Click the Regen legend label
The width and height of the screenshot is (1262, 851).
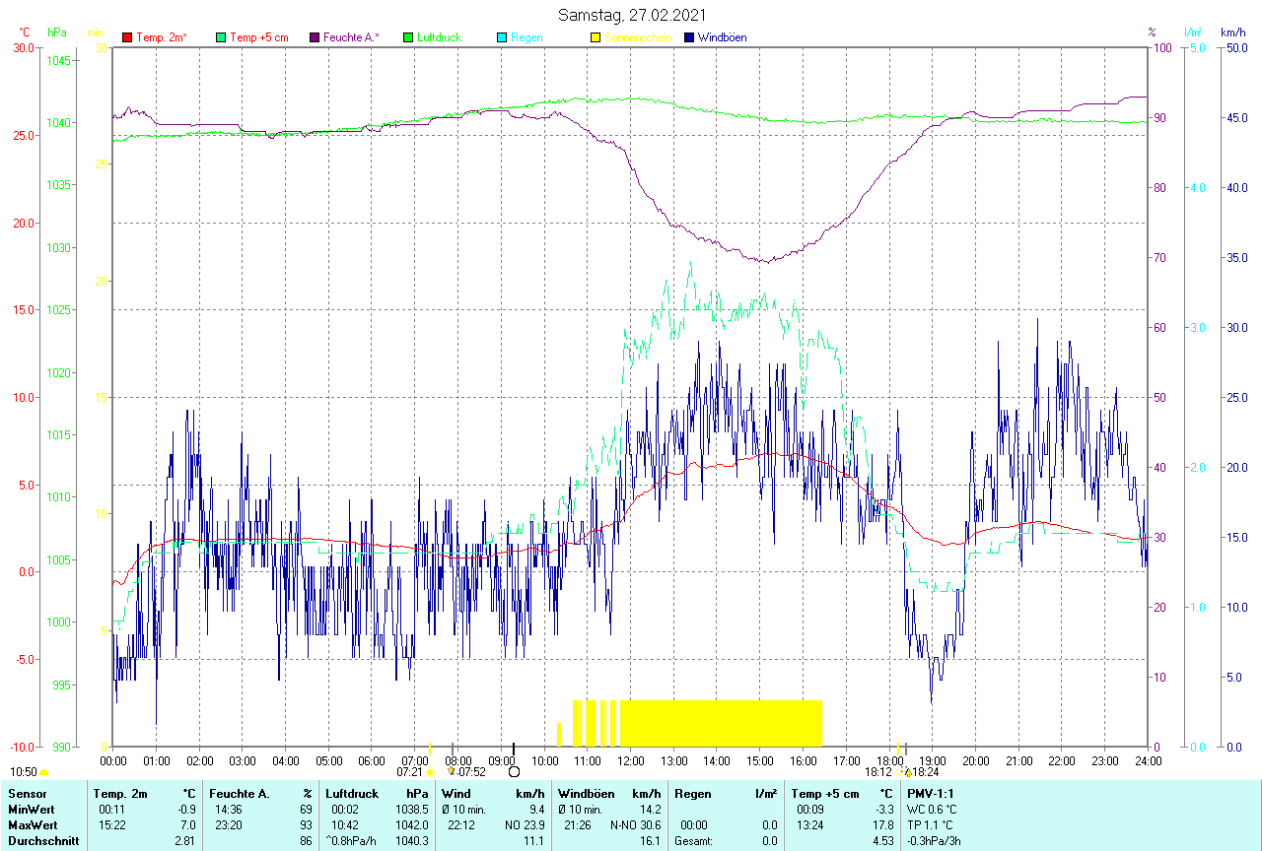526,37
